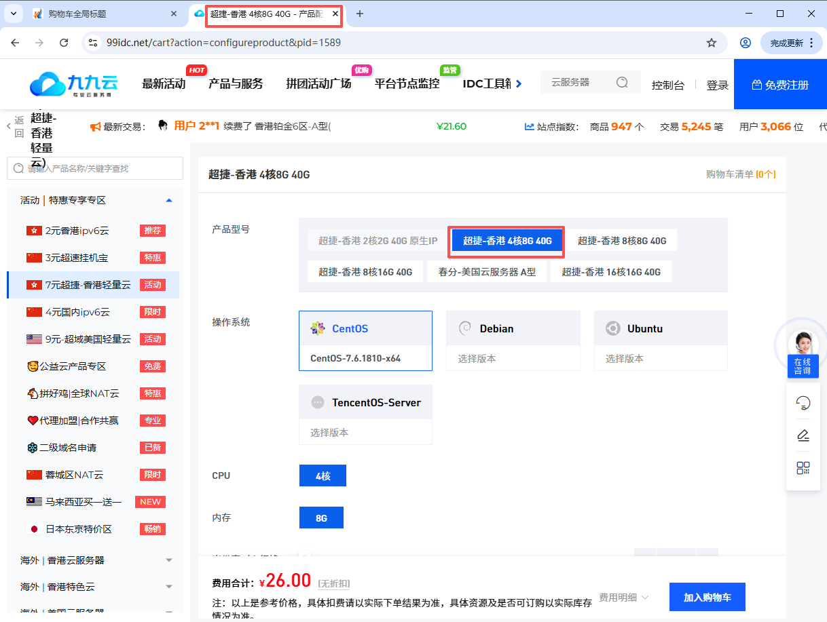Click the 九九云 logo

(x=74, y=84)
